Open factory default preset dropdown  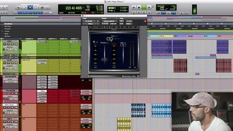(x=110, y=21)
